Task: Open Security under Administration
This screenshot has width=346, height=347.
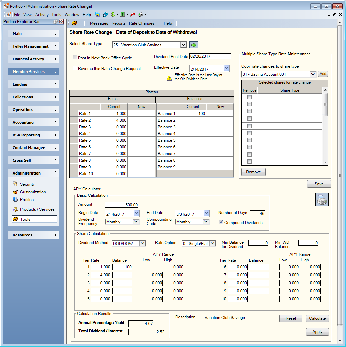Action: (x=27, y=184)
